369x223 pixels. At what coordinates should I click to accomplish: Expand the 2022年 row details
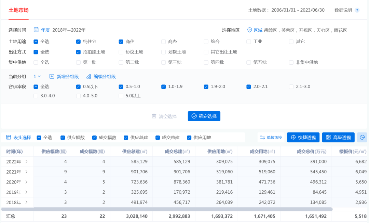(26, 162)
